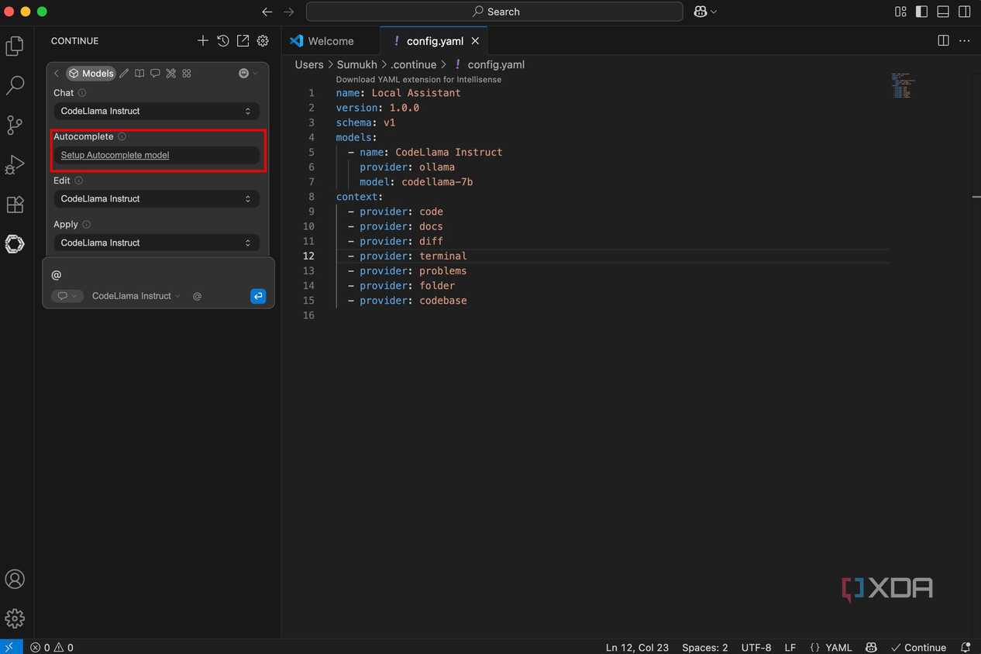This screenshot has height=654, width=981.
Task: Open the Apply model dropdown
Action: [x=157, y=243]
